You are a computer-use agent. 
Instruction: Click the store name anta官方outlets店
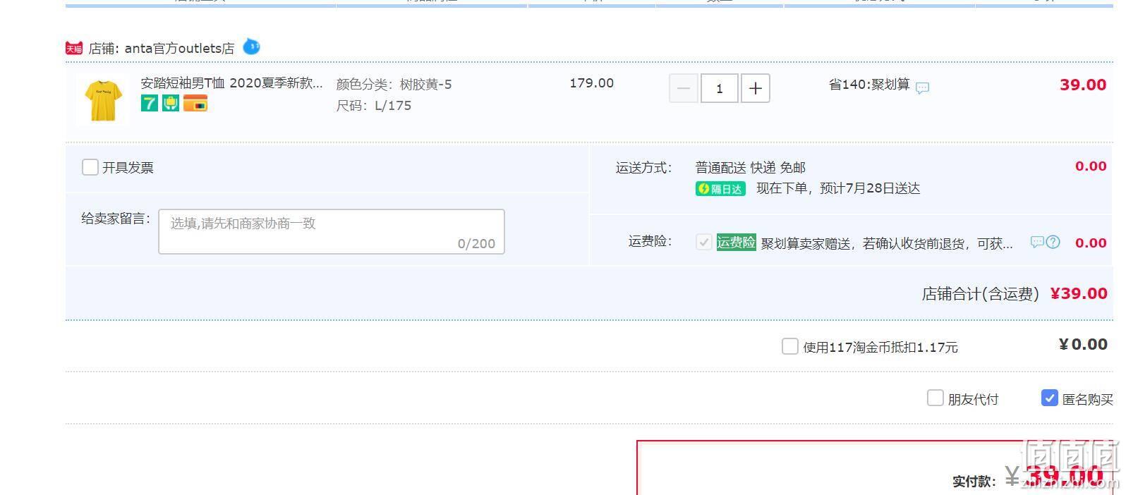(x=179, y=48)
